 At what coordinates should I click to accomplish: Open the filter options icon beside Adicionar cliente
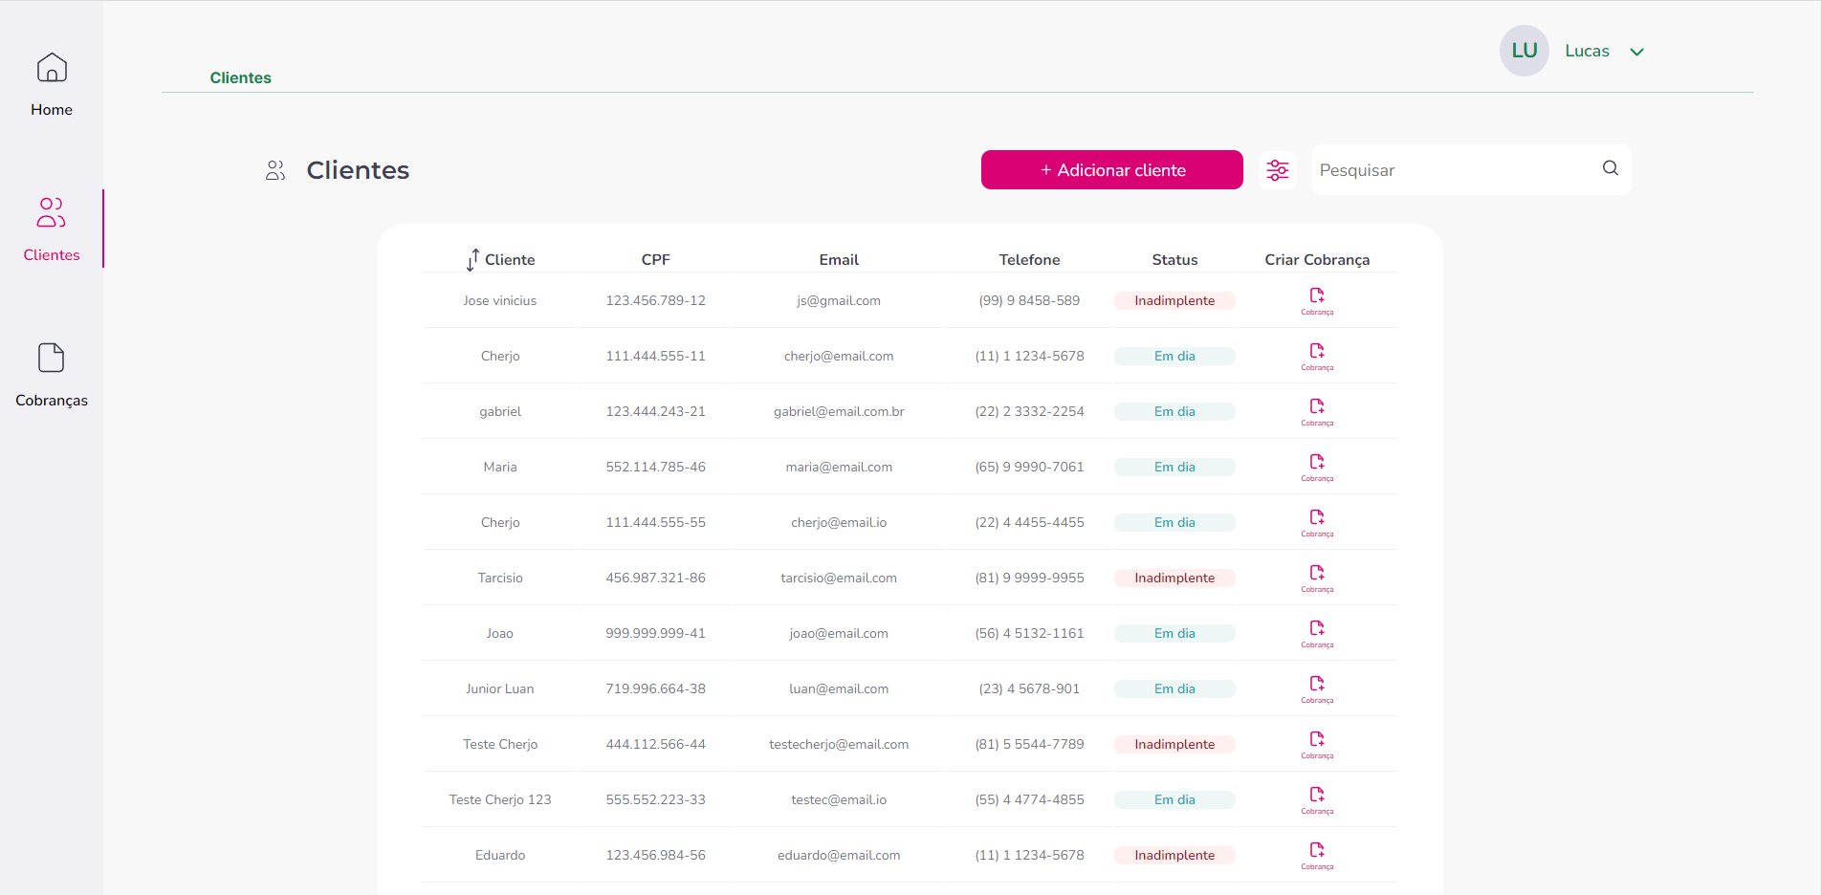click(1278, 169)
